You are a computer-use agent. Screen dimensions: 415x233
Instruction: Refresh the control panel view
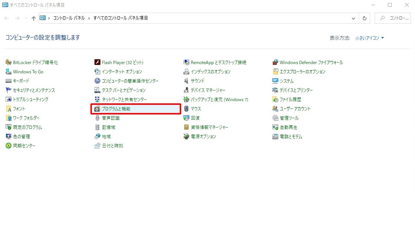[x=365, y=18]
